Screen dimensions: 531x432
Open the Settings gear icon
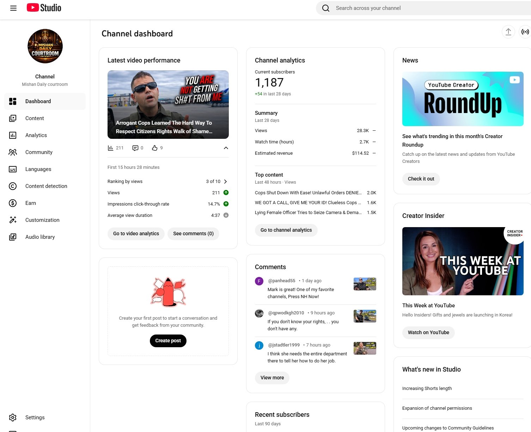13,418
